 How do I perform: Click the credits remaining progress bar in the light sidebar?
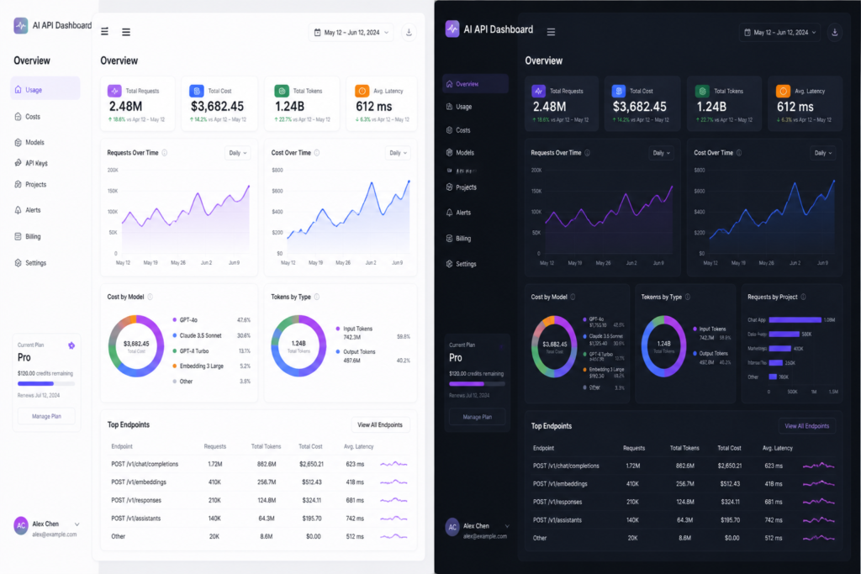[46, 383]
